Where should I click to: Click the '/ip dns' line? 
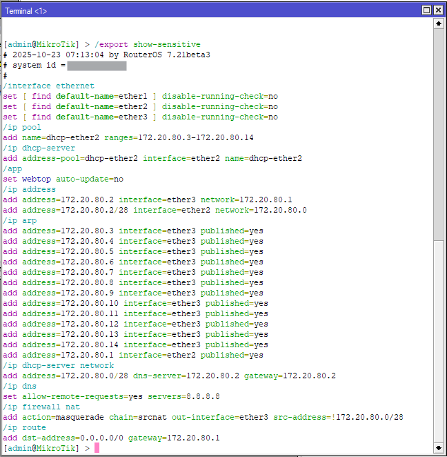[20, 386]
